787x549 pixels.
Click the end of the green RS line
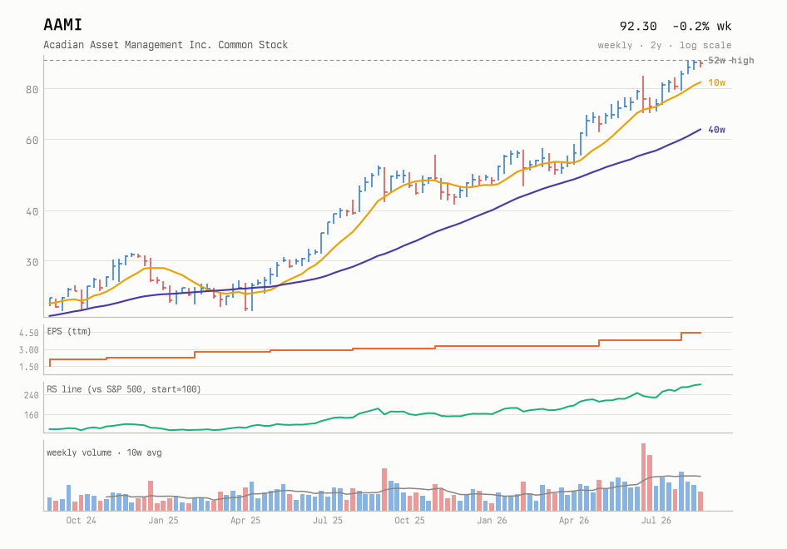click(700, 385)
